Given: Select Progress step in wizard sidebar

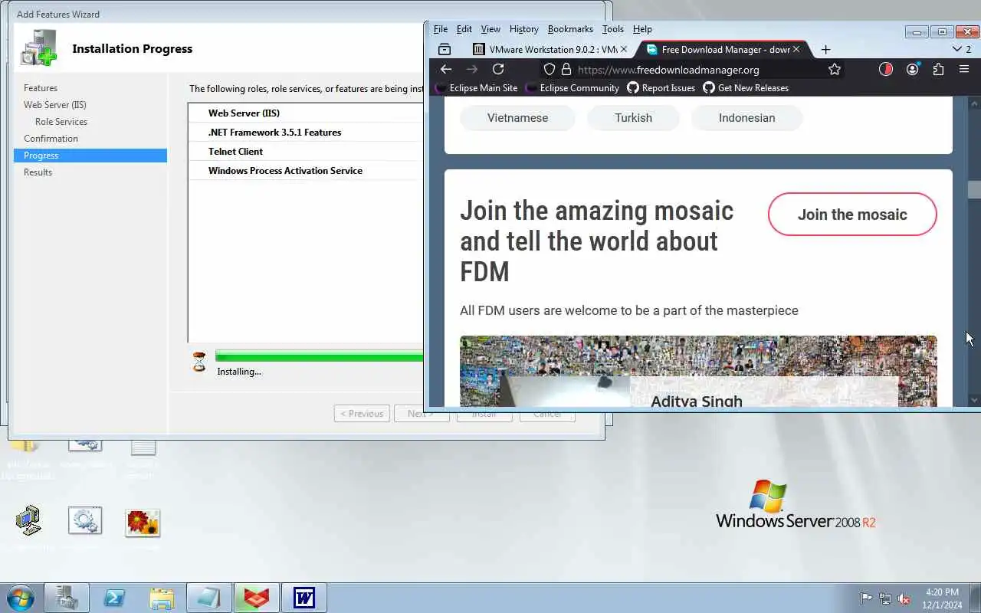Looking at the screenshot, I should point(90,156).
